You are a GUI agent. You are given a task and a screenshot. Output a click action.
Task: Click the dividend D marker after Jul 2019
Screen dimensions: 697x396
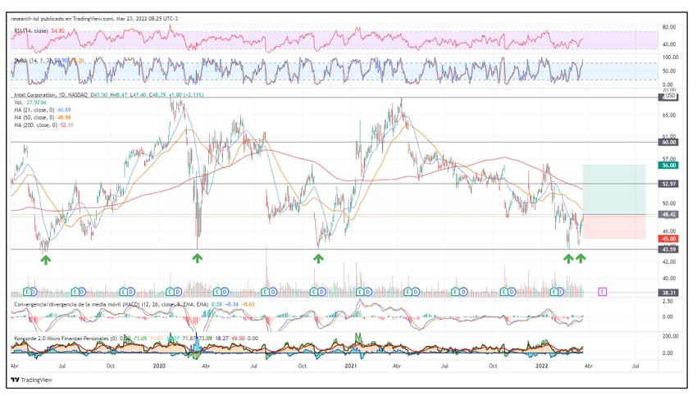pyautogui.click(x=82, y=292)
